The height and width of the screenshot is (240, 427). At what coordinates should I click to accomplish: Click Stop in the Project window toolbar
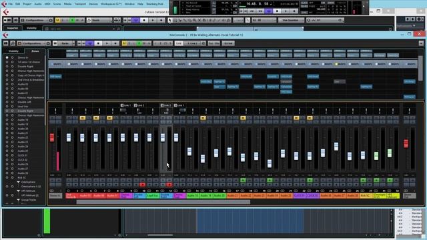144,20
